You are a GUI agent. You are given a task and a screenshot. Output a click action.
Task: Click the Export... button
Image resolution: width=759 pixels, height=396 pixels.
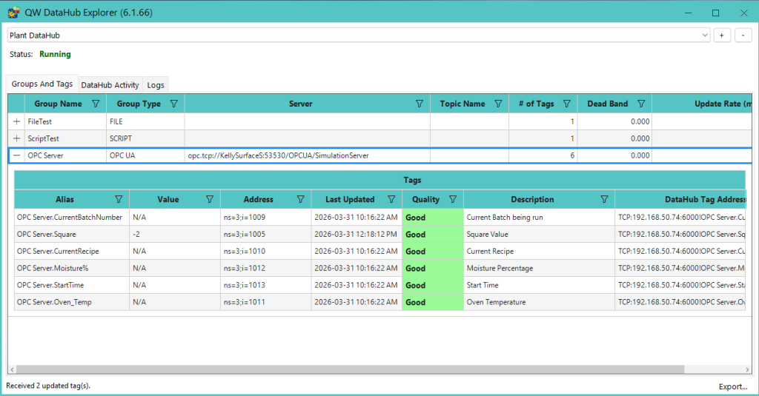(x=733, y=386)
